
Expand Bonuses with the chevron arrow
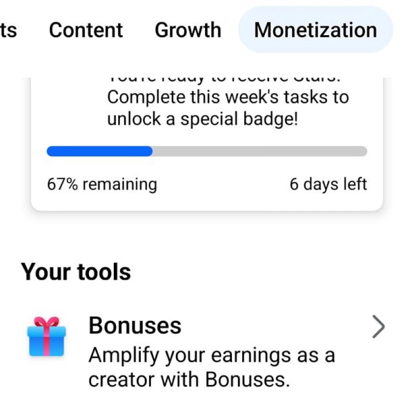click(x=378, y=326)
